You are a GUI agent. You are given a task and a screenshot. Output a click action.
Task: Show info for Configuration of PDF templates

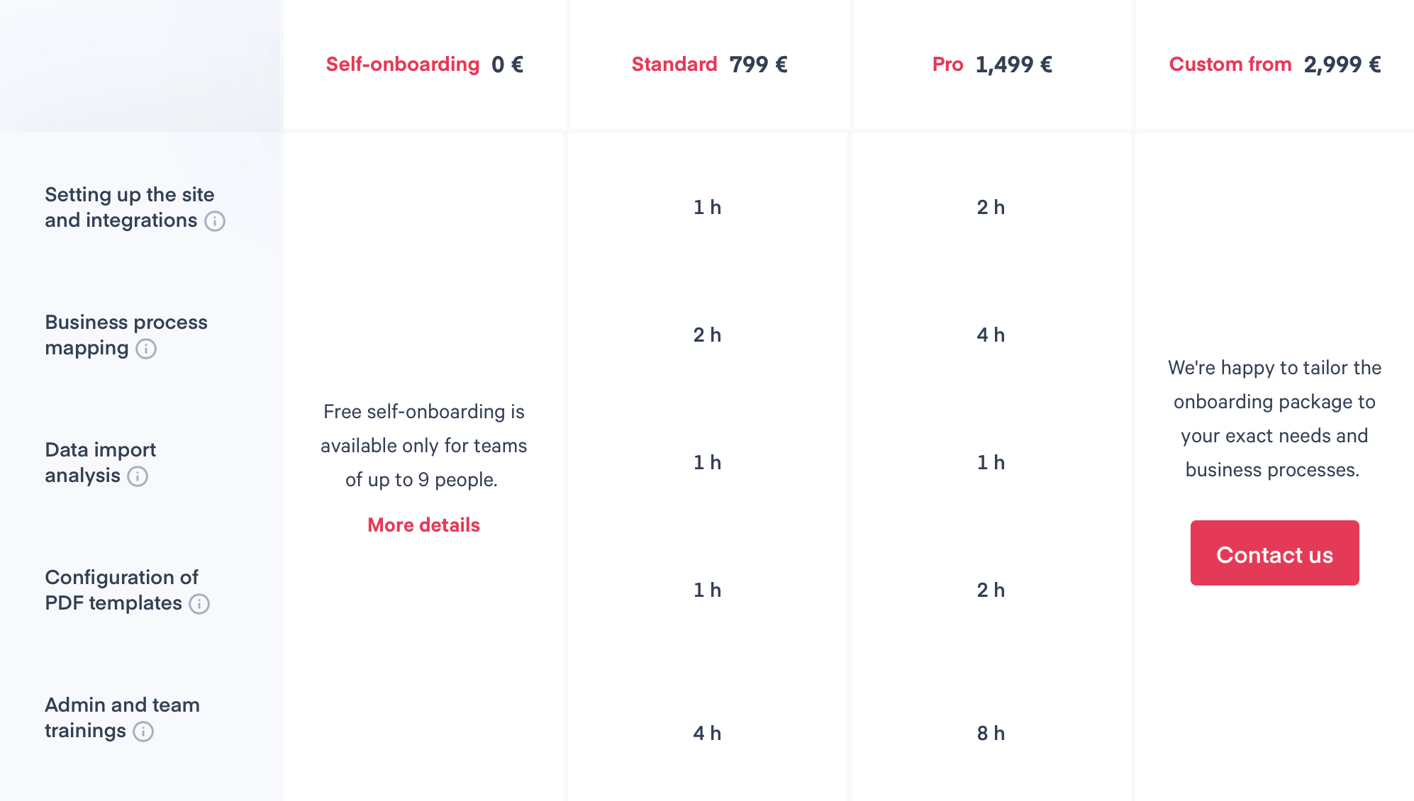(199, 604)
